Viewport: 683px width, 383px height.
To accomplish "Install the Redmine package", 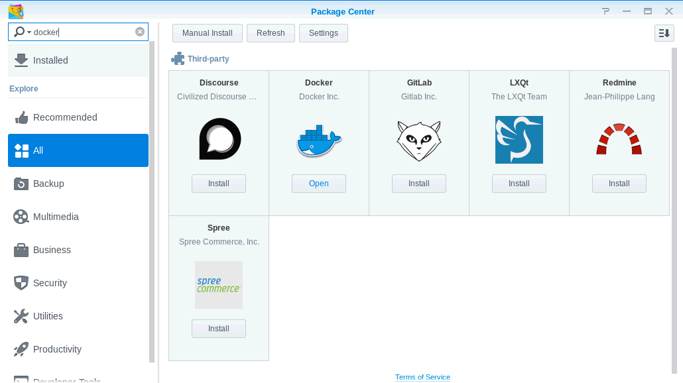I will tap(619, 184).
